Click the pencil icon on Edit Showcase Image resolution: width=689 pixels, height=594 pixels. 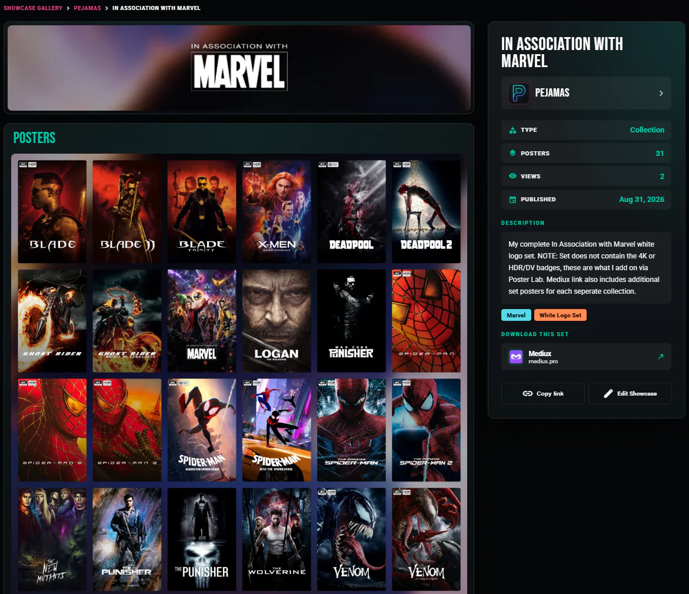608,393
